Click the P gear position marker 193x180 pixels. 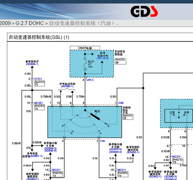point(63,126)
